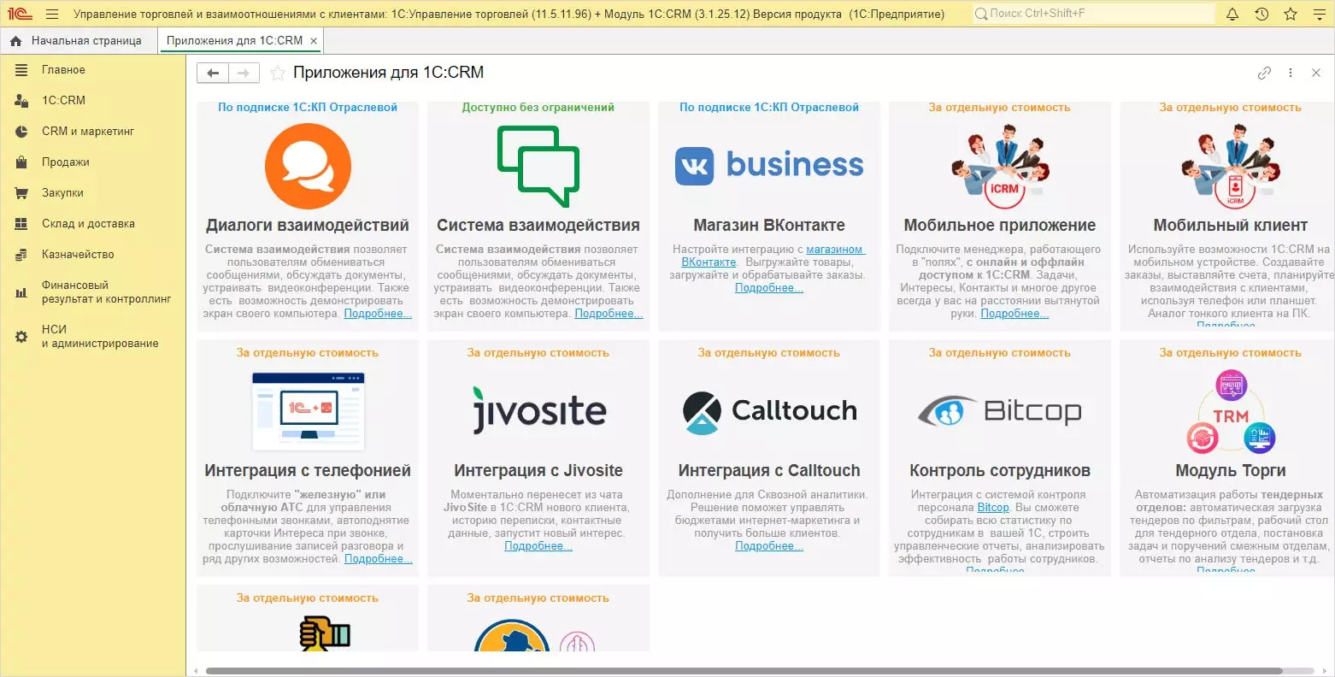Open Подробнее link for Мобильное приложение
This screenshot has height=677, width=1335.
(1014, 314)
